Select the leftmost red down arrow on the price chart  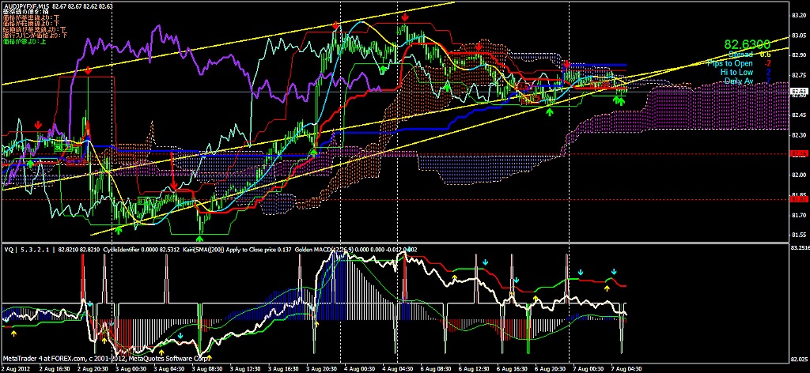coord(38,126)
